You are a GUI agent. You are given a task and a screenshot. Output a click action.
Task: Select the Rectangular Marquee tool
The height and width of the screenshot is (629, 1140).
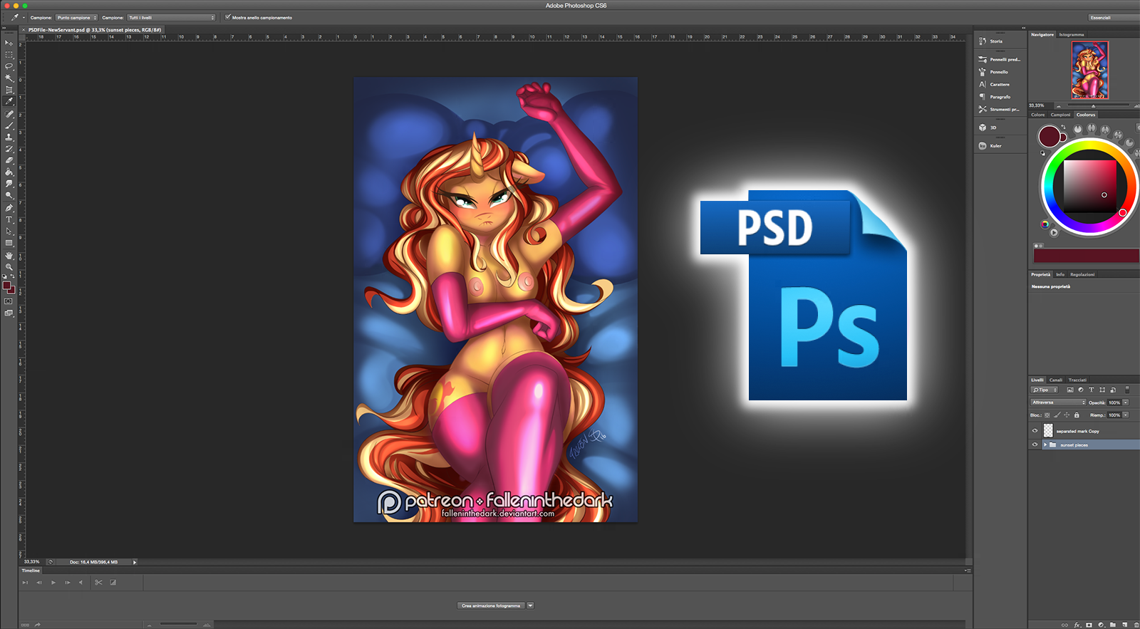tap(9, 54)
